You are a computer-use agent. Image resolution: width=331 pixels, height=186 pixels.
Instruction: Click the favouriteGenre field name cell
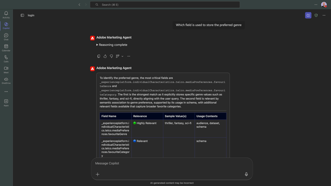[x=116, y=128]
